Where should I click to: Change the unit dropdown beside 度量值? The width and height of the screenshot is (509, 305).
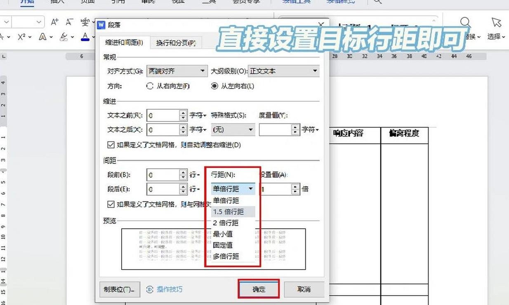click(311, 130)
